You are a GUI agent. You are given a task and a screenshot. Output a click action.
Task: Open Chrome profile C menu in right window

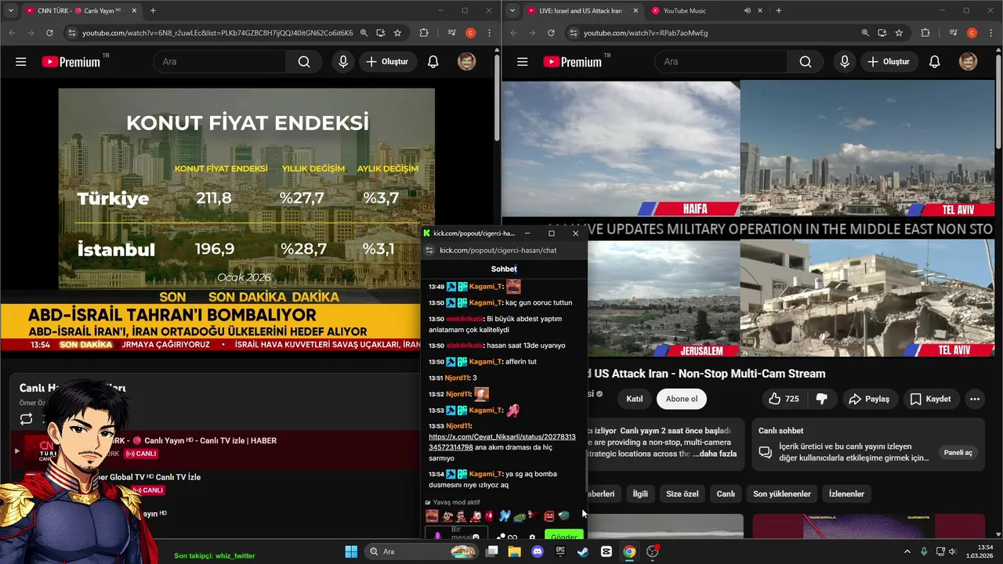coord(972,33)
